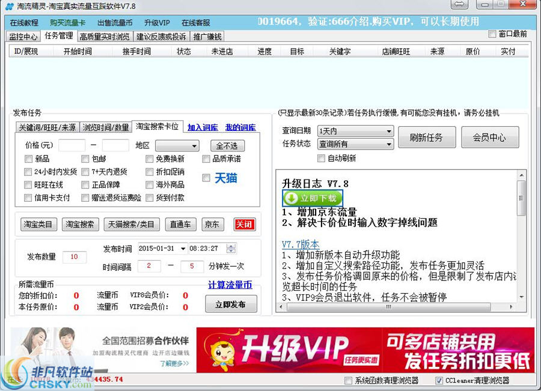Click the app logo icon in title bar
This screenshot has width=541, height=391.
[x=9, y=6]
